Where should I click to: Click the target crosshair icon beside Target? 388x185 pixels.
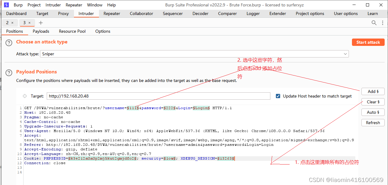(x=25, y=96)
